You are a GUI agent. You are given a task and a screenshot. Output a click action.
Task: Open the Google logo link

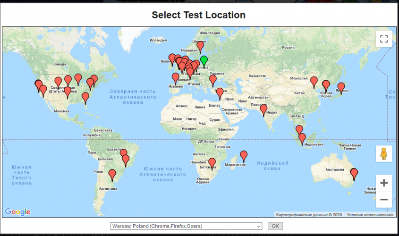coord(18,212)
